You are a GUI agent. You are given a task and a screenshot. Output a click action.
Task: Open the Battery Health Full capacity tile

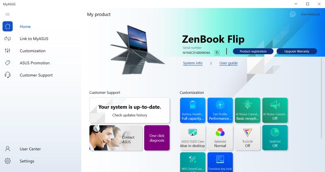(193, 110)
